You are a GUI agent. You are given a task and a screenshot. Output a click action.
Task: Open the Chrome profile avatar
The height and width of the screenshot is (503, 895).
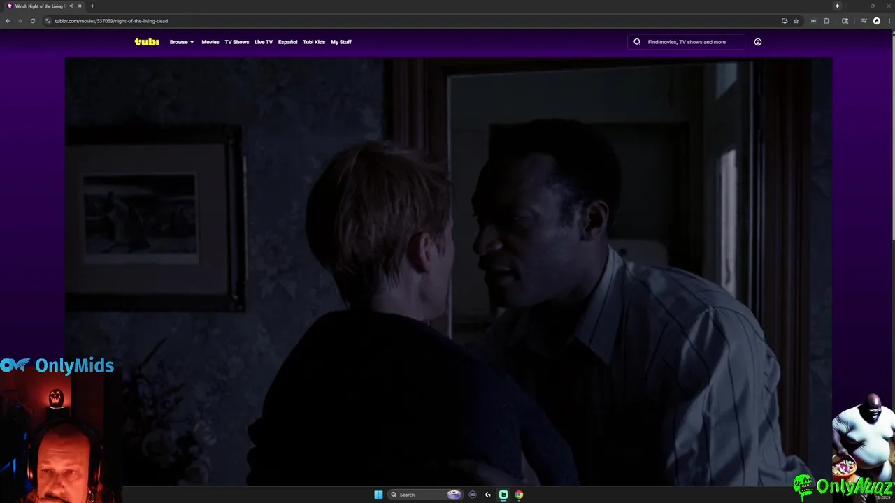(x=877, y=21)
